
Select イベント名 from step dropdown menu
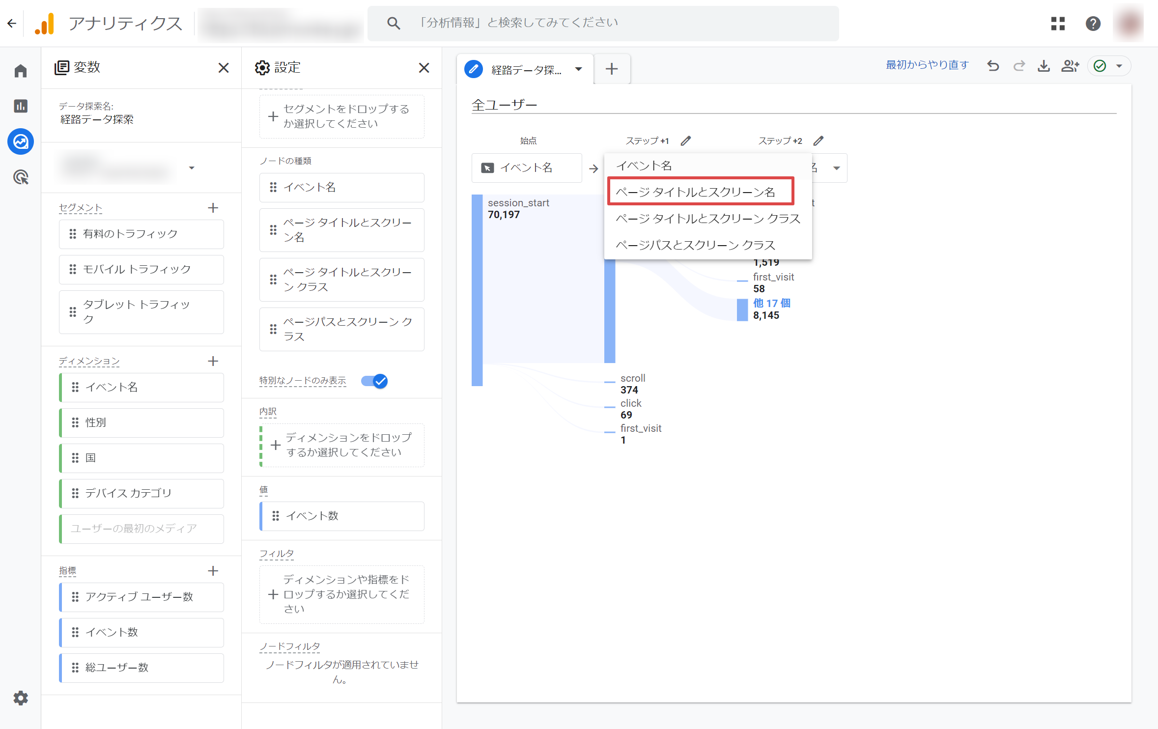tap(707, 166)
